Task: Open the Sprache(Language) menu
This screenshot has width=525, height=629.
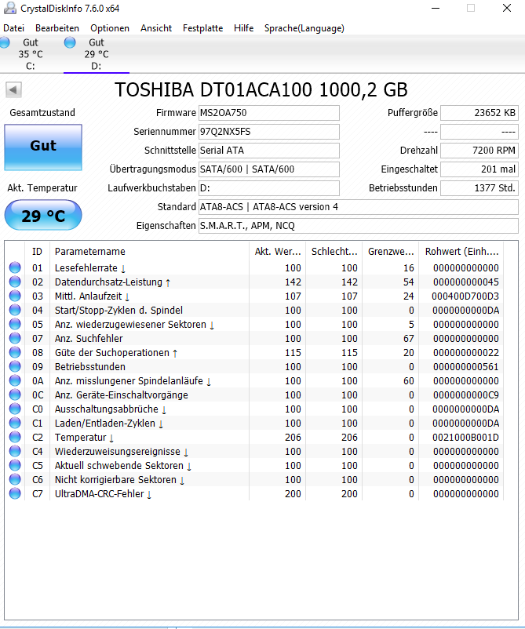Action: click(304, 28)
